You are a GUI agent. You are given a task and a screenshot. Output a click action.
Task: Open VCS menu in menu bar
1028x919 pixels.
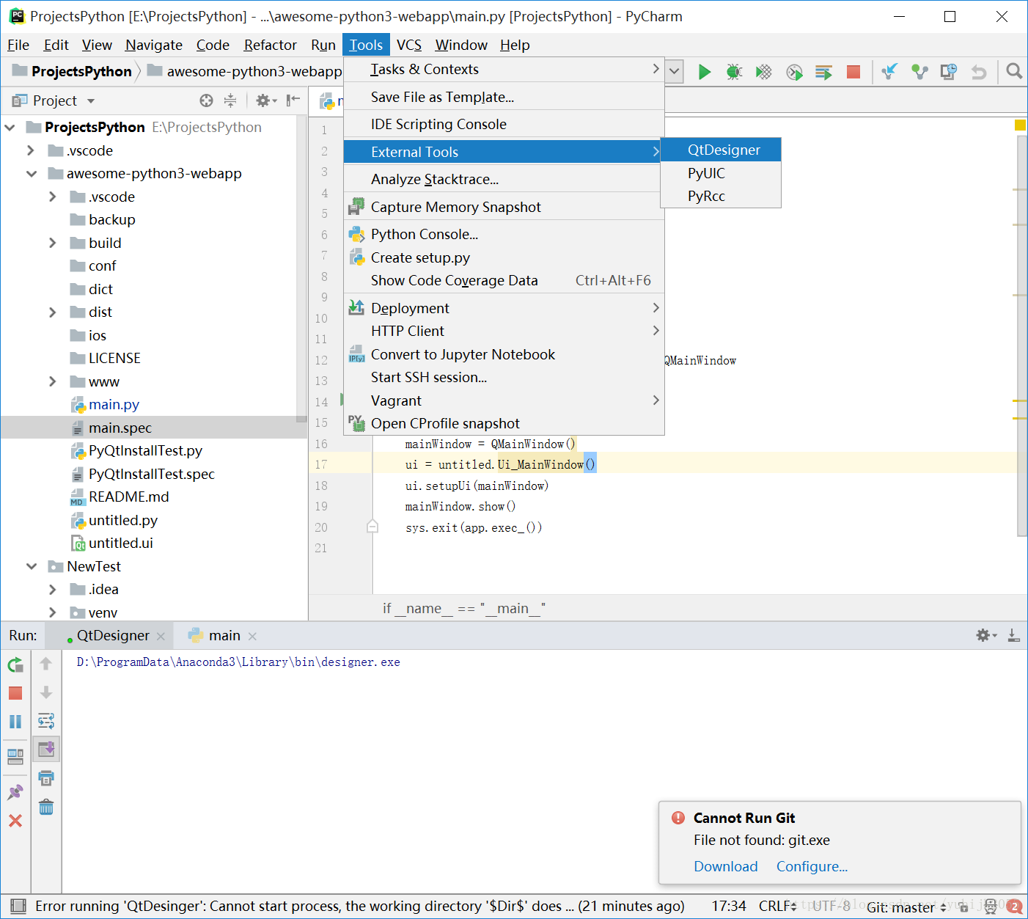[409, 45]
